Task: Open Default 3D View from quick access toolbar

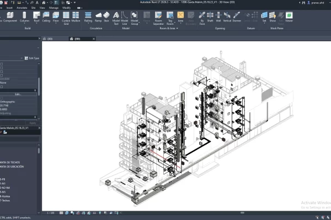Action: 44,3
